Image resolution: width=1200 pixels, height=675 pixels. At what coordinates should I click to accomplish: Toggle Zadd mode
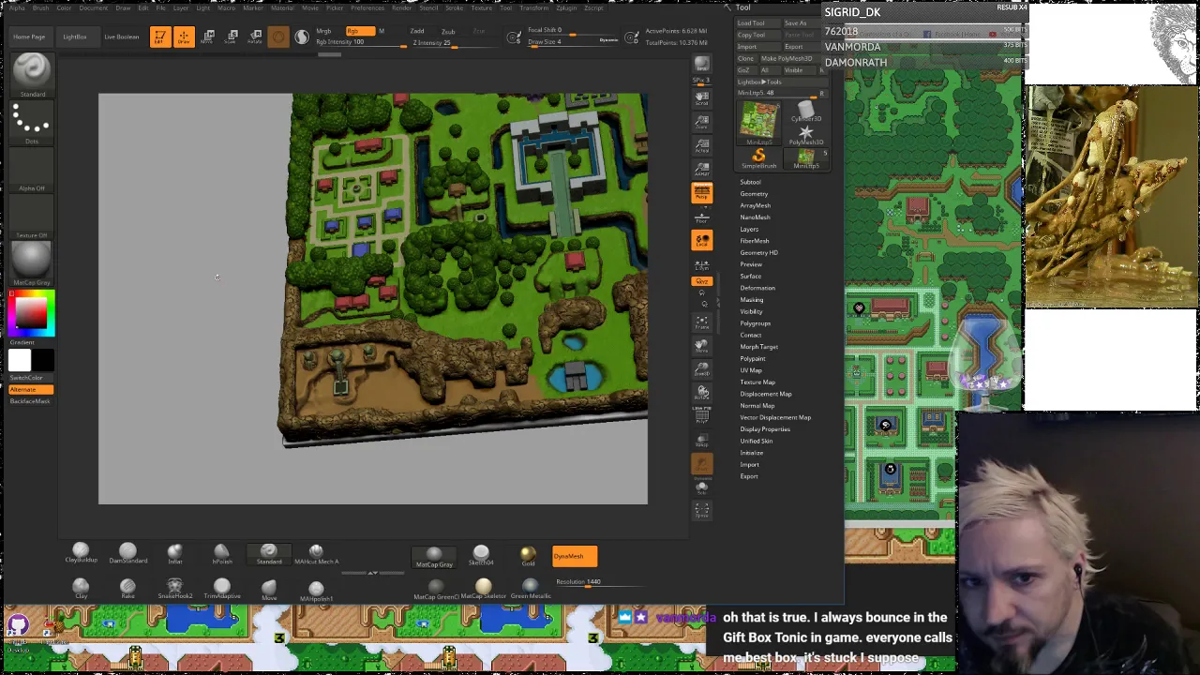417,31
